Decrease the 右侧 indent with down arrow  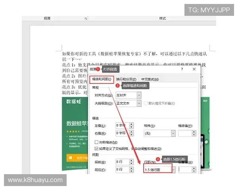[x=131, y=135]
